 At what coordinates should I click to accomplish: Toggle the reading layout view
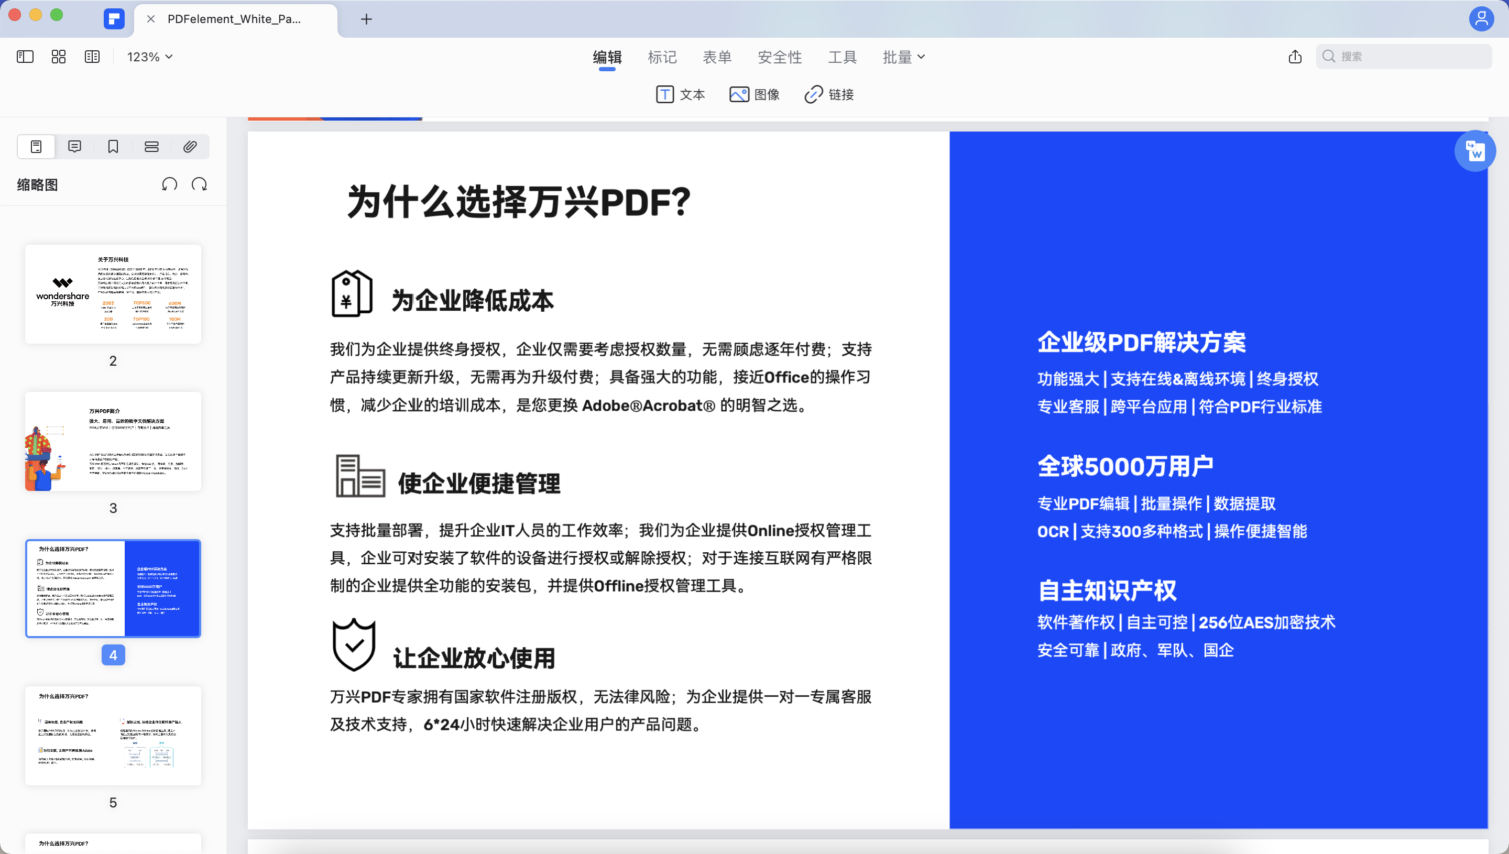pyautogui.click(x=92, y=56)
